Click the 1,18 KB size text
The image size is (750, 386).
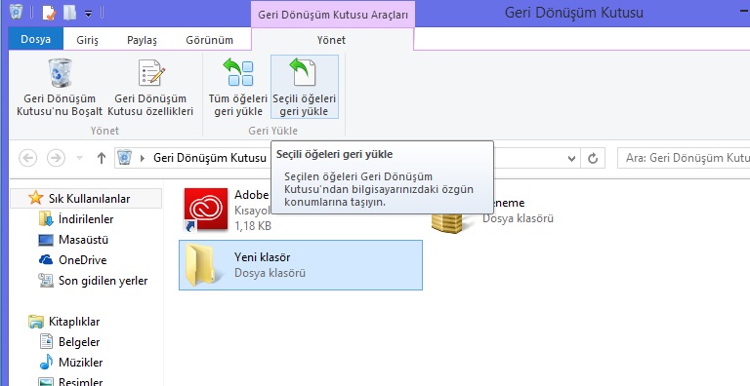pos(253,225)
